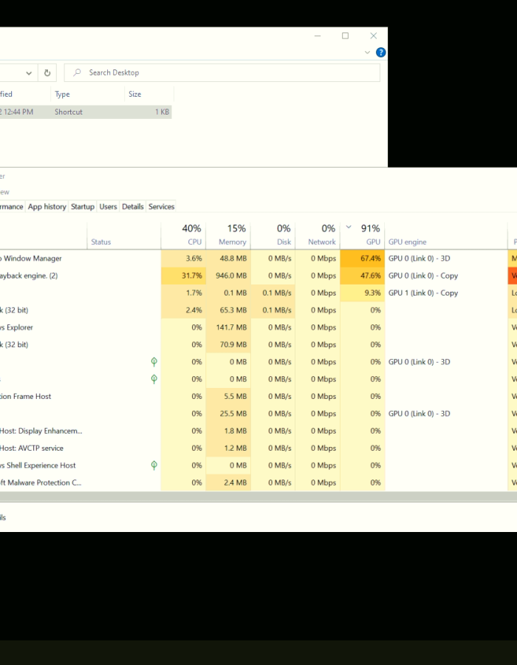Sort processes by CPU column header
This screenshot has height=665, width=517.
coord(183,235)
